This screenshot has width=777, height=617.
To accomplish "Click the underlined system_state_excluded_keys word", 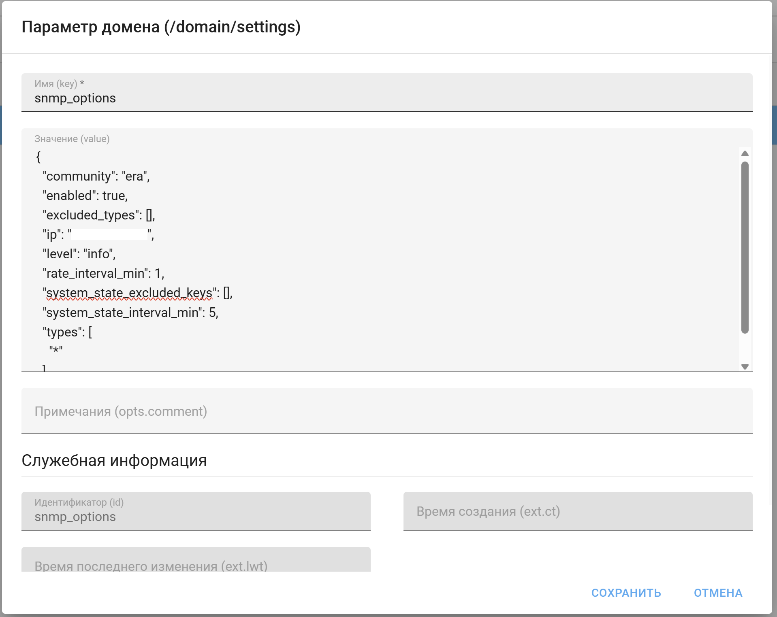I will coord(129,293).
